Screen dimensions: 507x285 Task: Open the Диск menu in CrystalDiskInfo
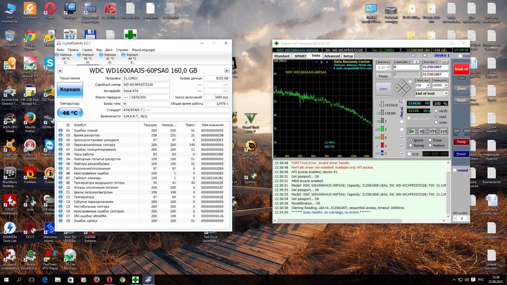point(109,50)
